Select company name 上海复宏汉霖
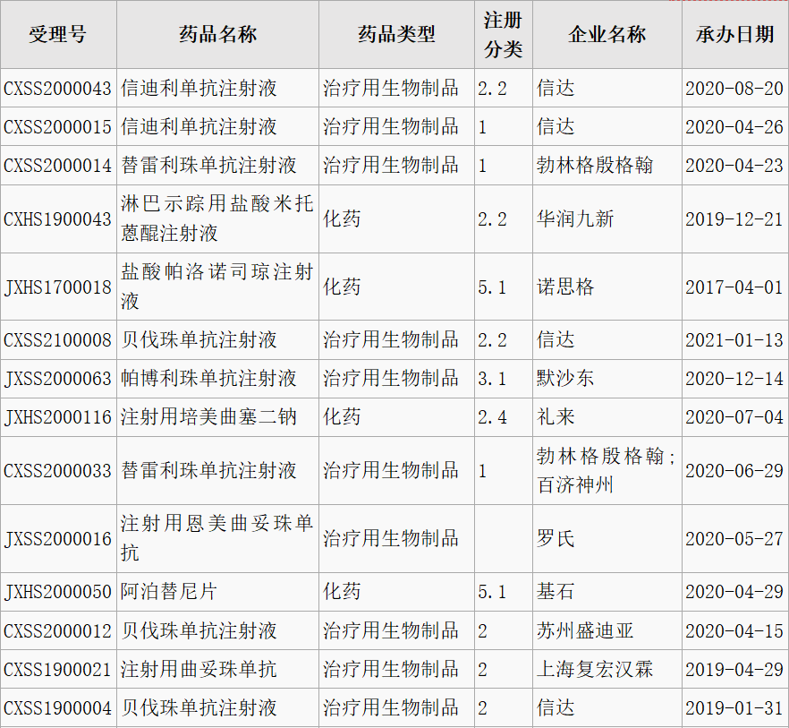789x728 pixels. click(595, 669)
